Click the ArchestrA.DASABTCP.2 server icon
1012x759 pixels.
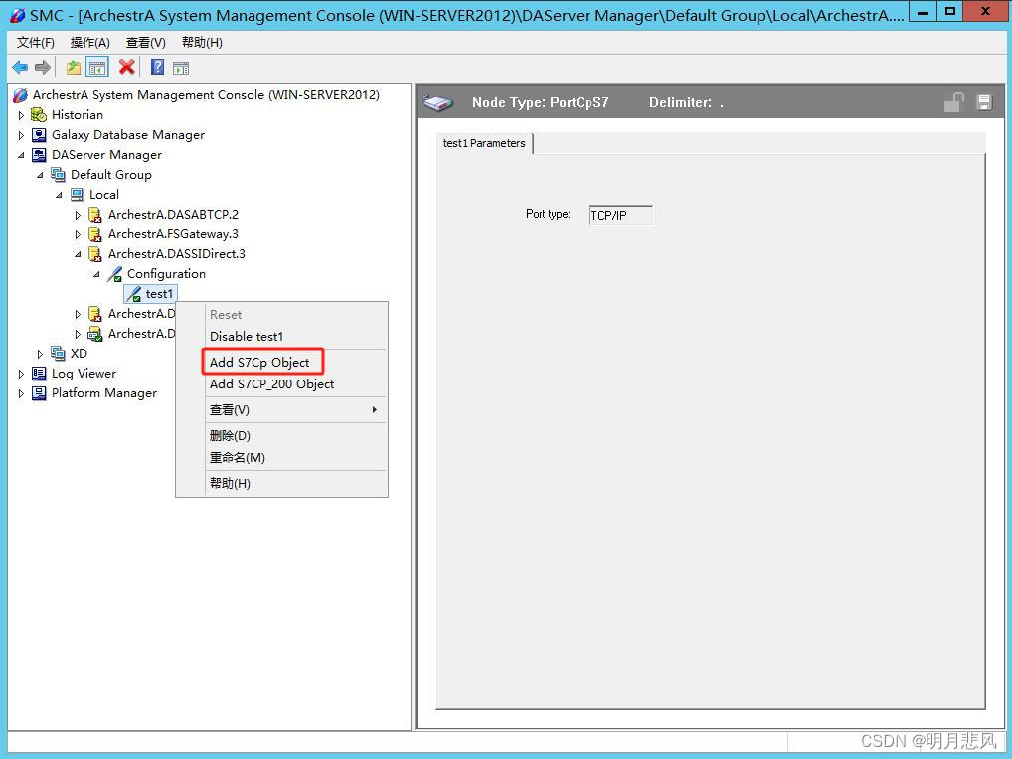[94, 215]
